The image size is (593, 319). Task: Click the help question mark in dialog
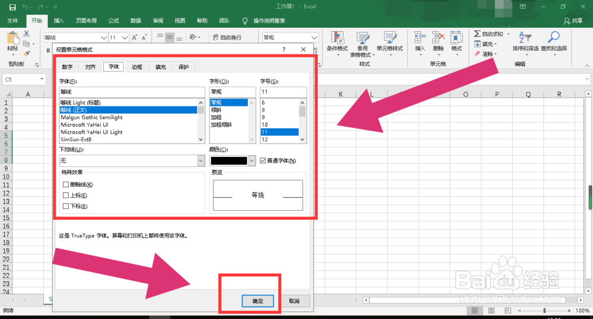pyautogui.click(x=283, y=50)
